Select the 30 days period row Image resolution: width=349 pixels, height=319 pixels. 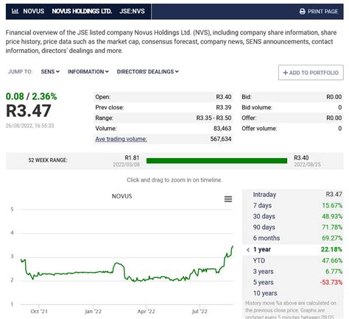tap(292, 216)
